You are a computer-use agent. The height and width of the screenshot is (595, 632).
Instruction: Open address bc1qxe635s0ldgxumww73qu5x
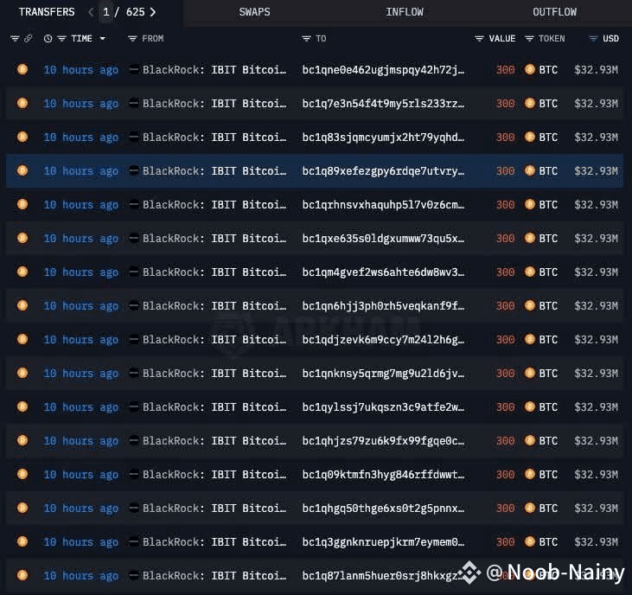click(383, 239)
